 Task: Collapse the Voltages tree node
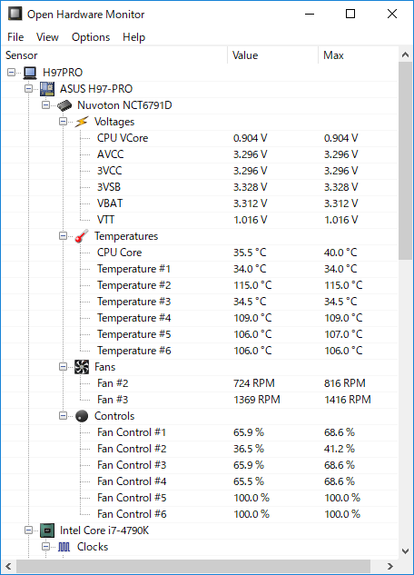point(63,122)
